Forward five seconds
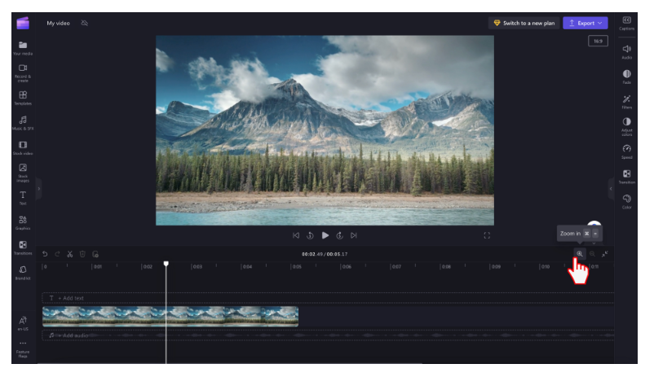654x377 pixels. [x=339, y=235]
